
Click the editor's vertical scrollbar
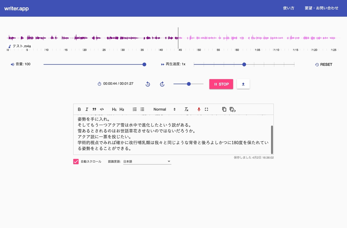pyautogui.click(x=272, y=140)
